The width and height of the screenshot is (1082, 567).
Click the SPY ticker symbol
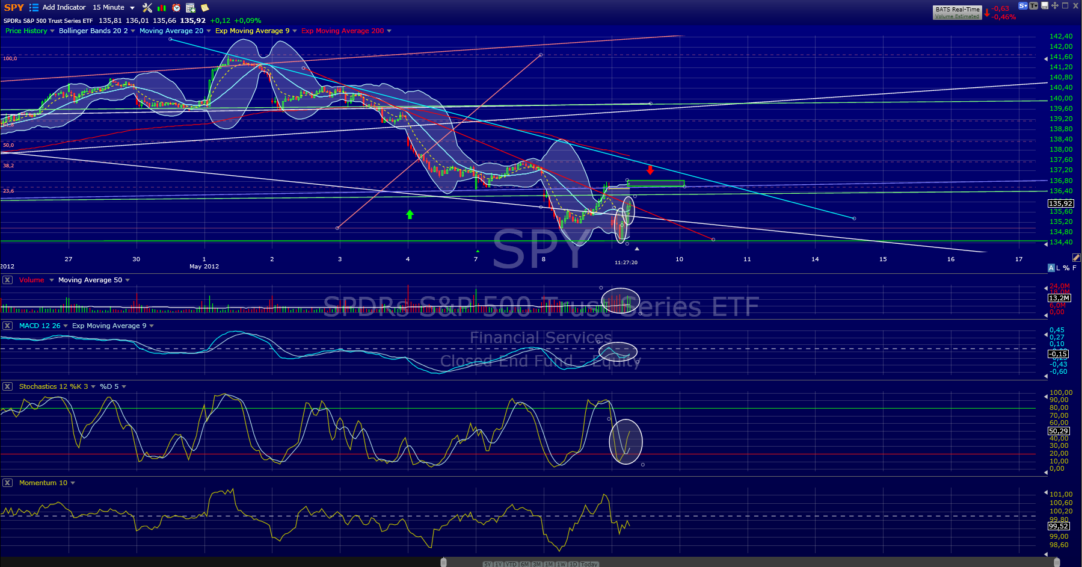pos(14,7)
